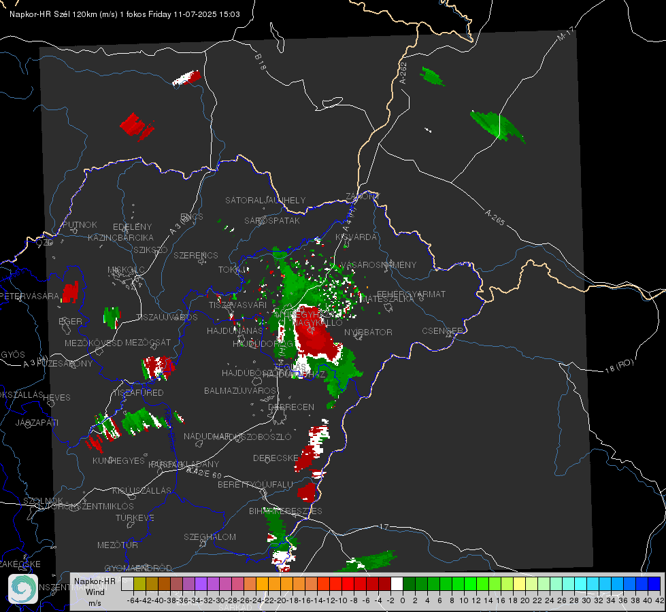
Task: Click the MEZŐCSÁT label
Action: pos(148,342)
